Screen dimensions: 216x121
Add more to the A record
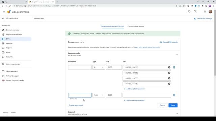click(x=134, y=89)
